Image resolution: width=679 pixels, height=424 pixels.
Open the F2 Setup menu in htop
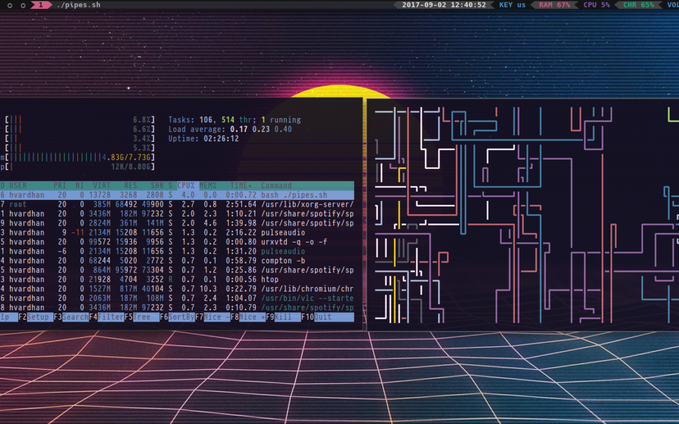[x=36, y=317]
